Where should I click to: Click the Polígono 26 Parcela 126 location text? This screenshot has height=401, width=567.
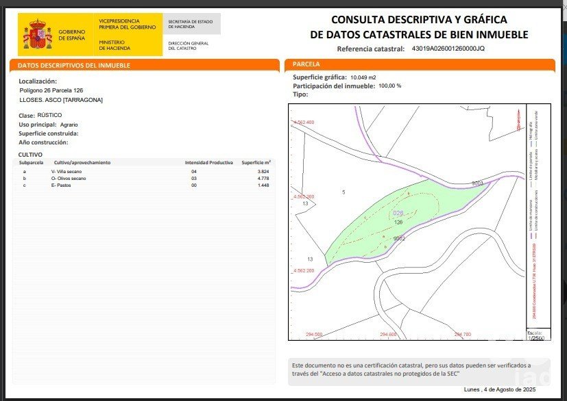click(x=51, y=90)
